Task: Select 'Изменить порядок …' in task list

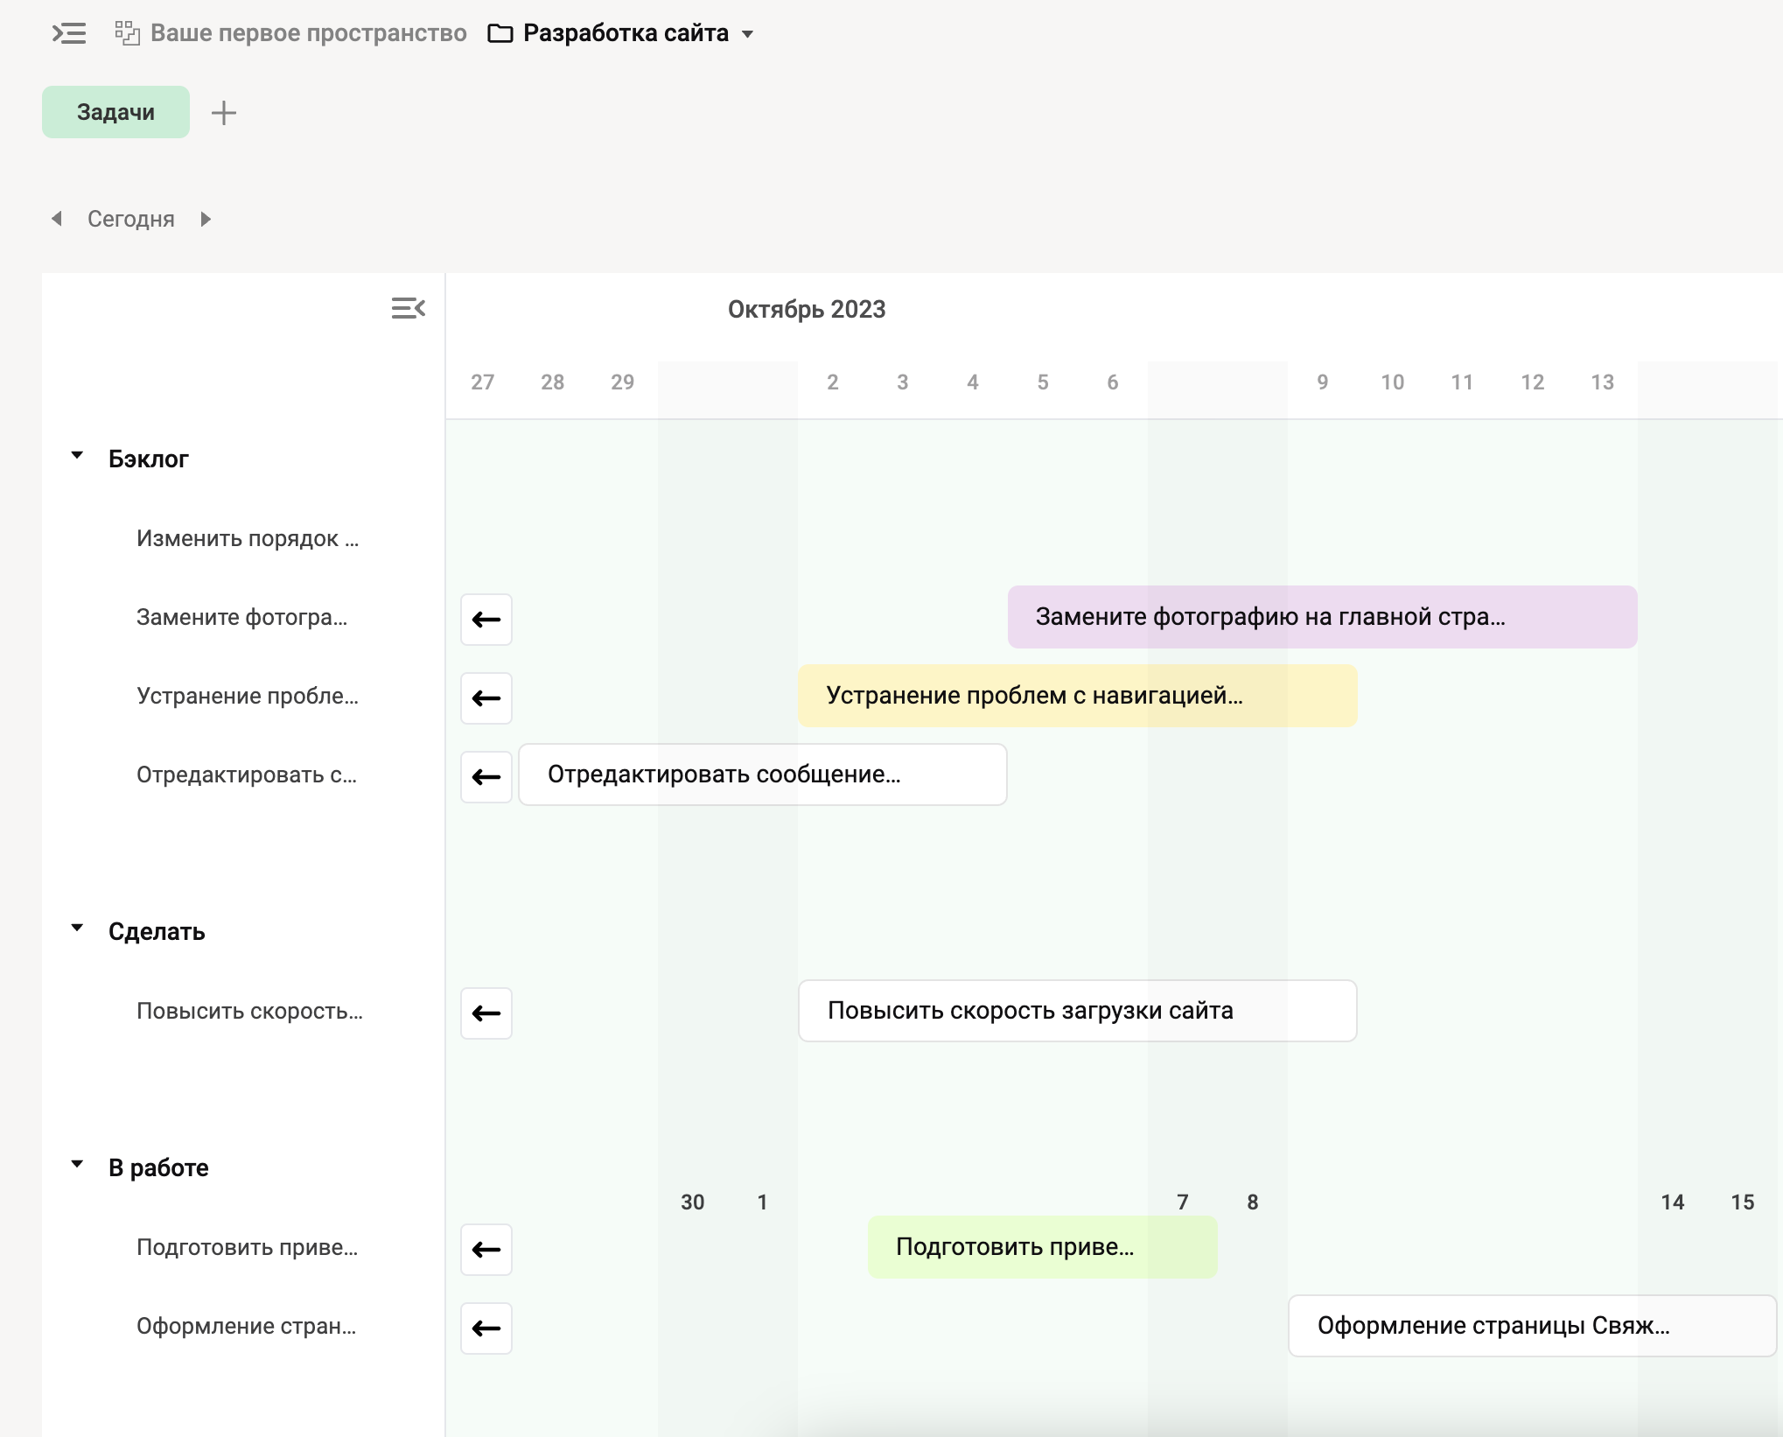Action: coord(247,538)
